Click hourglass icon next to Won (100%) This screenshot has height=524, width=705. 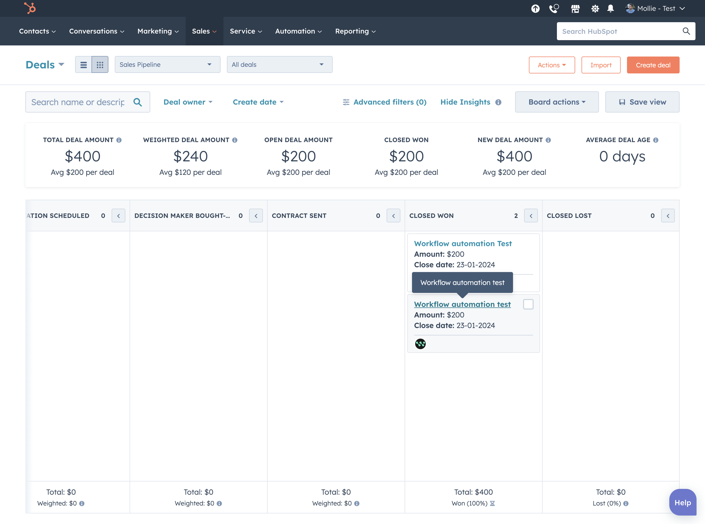(x=492, y=503)
